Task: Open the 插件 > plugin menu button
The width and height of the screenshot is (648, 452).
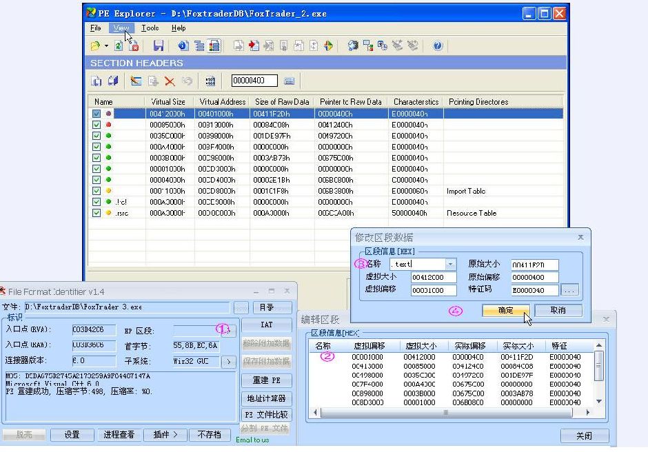Action: click(165, 435)
